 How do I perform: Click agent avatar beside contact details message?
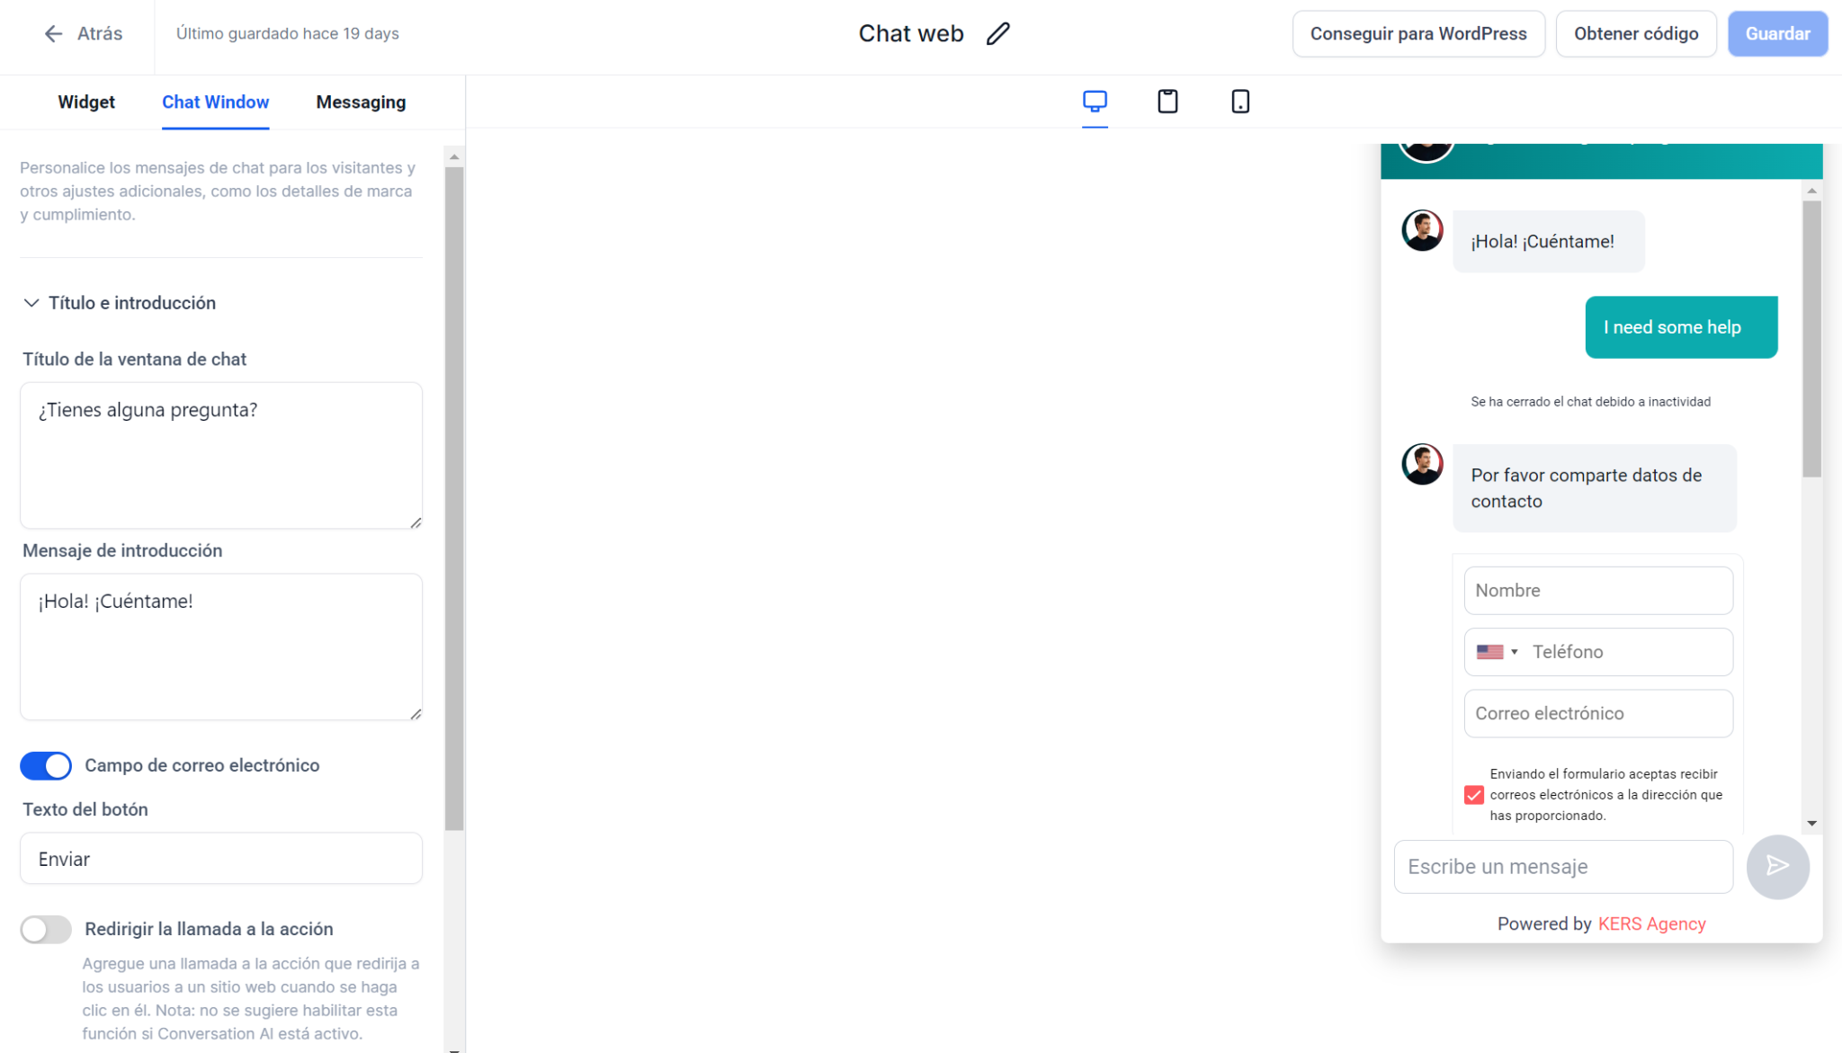pos(1422,464)
